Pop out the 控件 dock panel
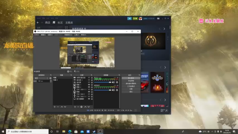Image resolution: width=238 pixels, height=134 pixels. (139, 75)
